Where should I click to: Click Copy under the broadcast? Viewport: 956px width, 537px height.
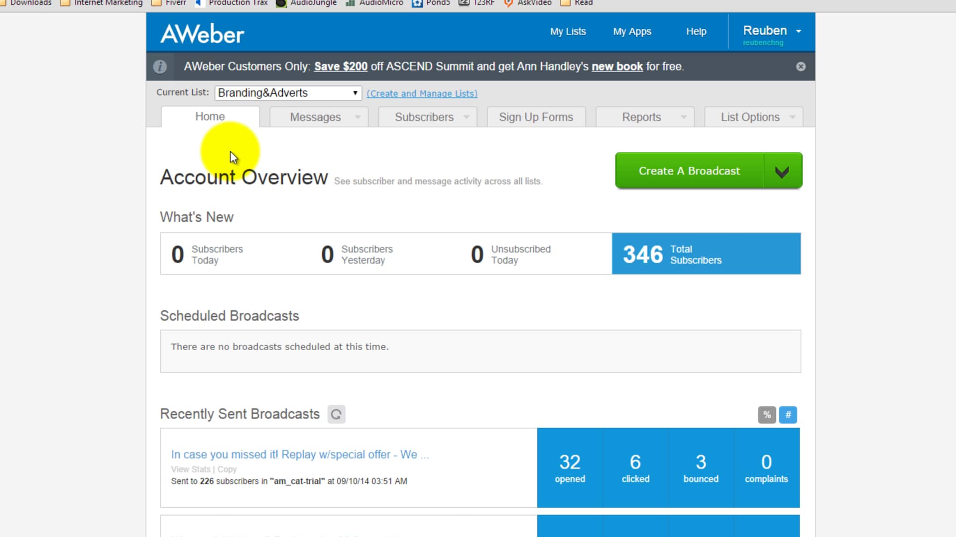click(x=227, y=469)
